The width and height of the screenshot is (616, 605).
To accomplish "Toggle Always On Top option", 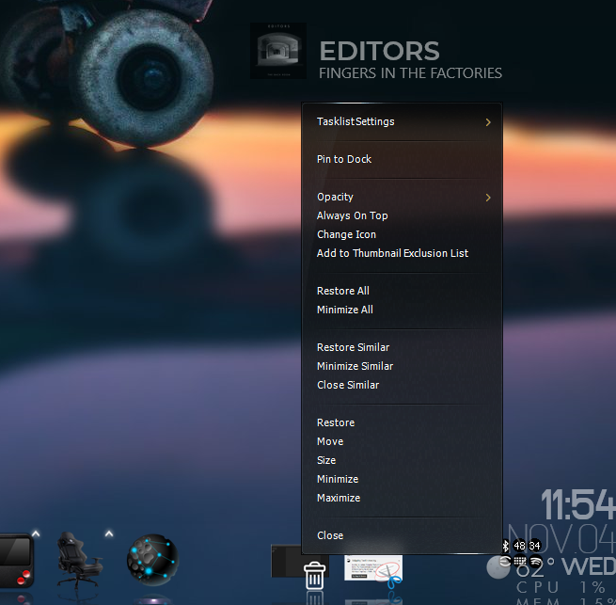I will (x=353, y=215).
